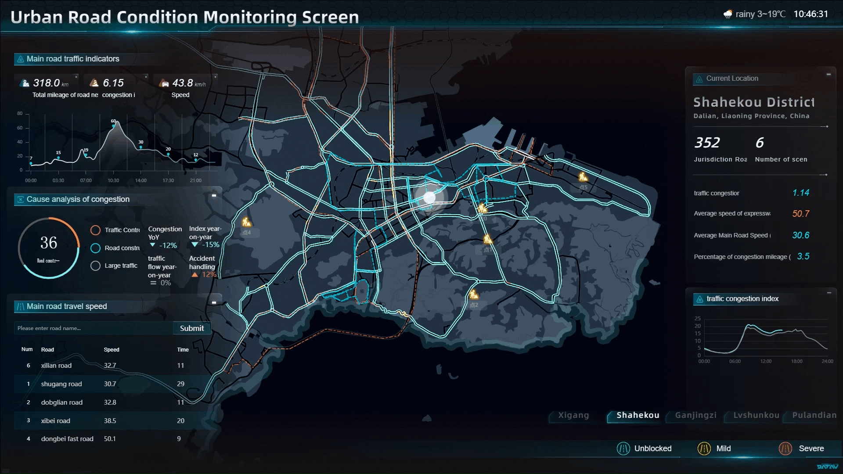Viewport: 843px width, 474px height.
Task: Switch to the Ganjingzi district tab
Action: 695,415
